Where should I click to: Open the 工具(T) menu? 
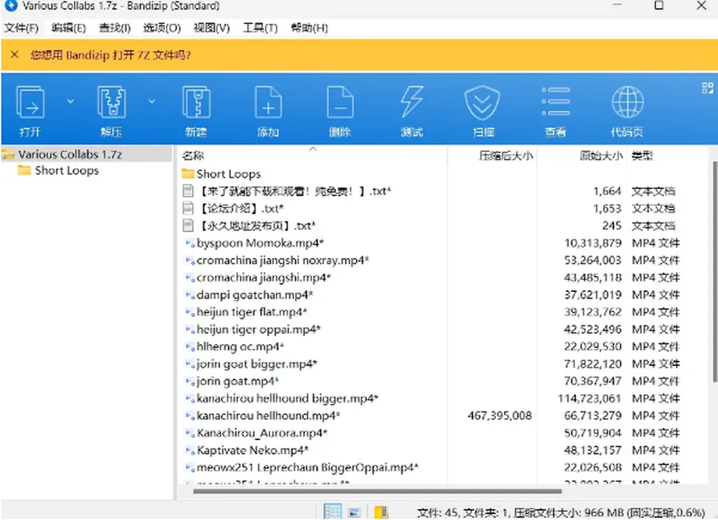(x=260, y=28)
